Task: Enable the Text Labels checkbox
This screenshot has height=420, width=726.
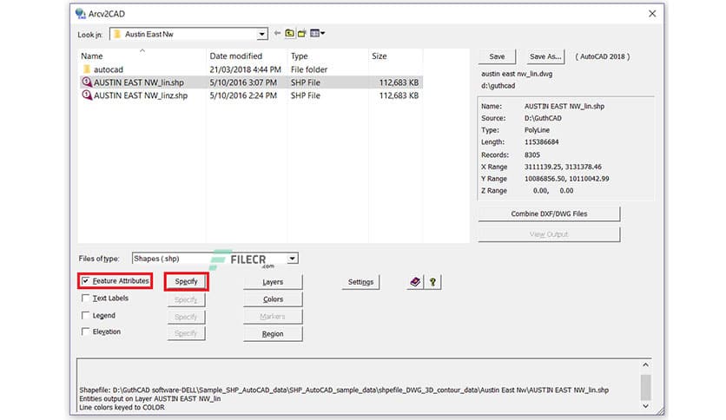Action: [86, 298]
